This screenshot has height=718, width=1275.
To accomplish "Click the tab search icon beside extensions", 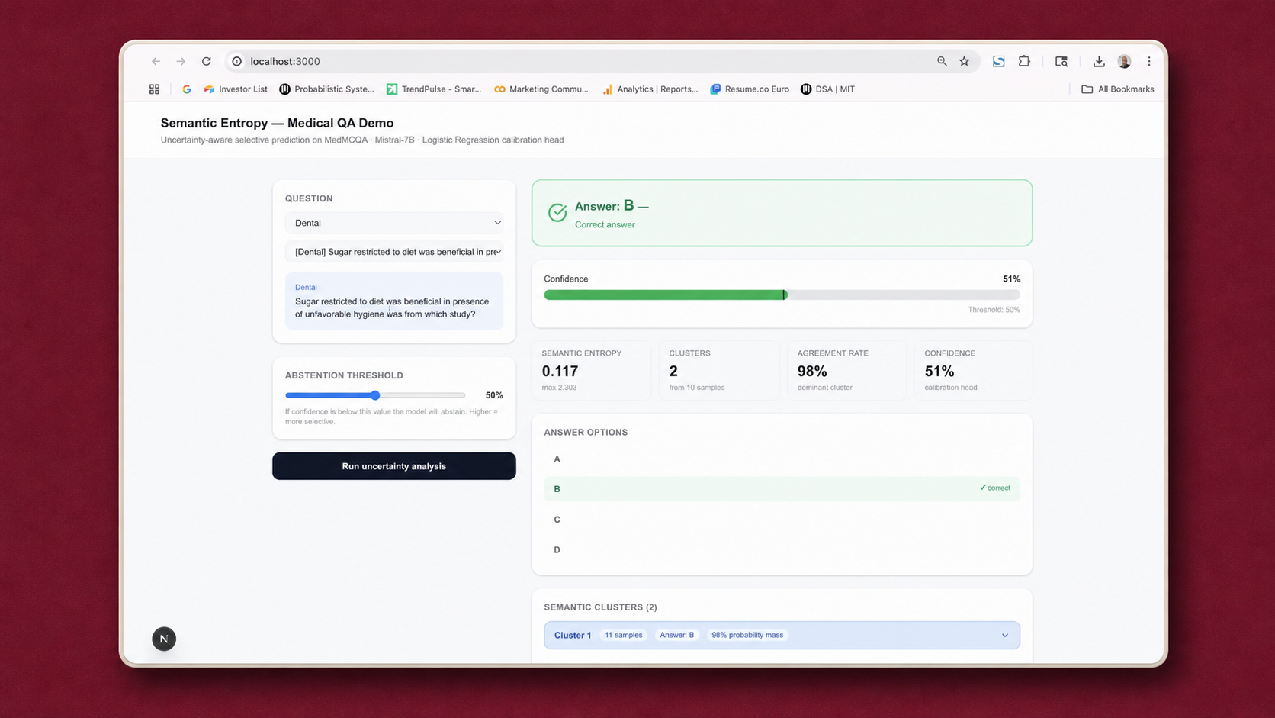I will tap(1061, 61).
